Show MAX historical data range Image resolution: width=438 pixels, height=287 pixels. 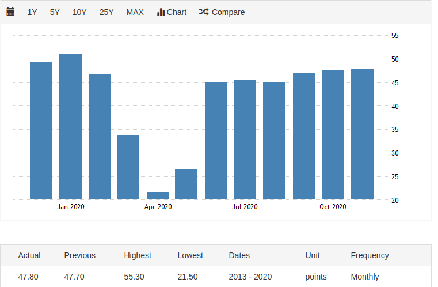[x=135, y=12]
